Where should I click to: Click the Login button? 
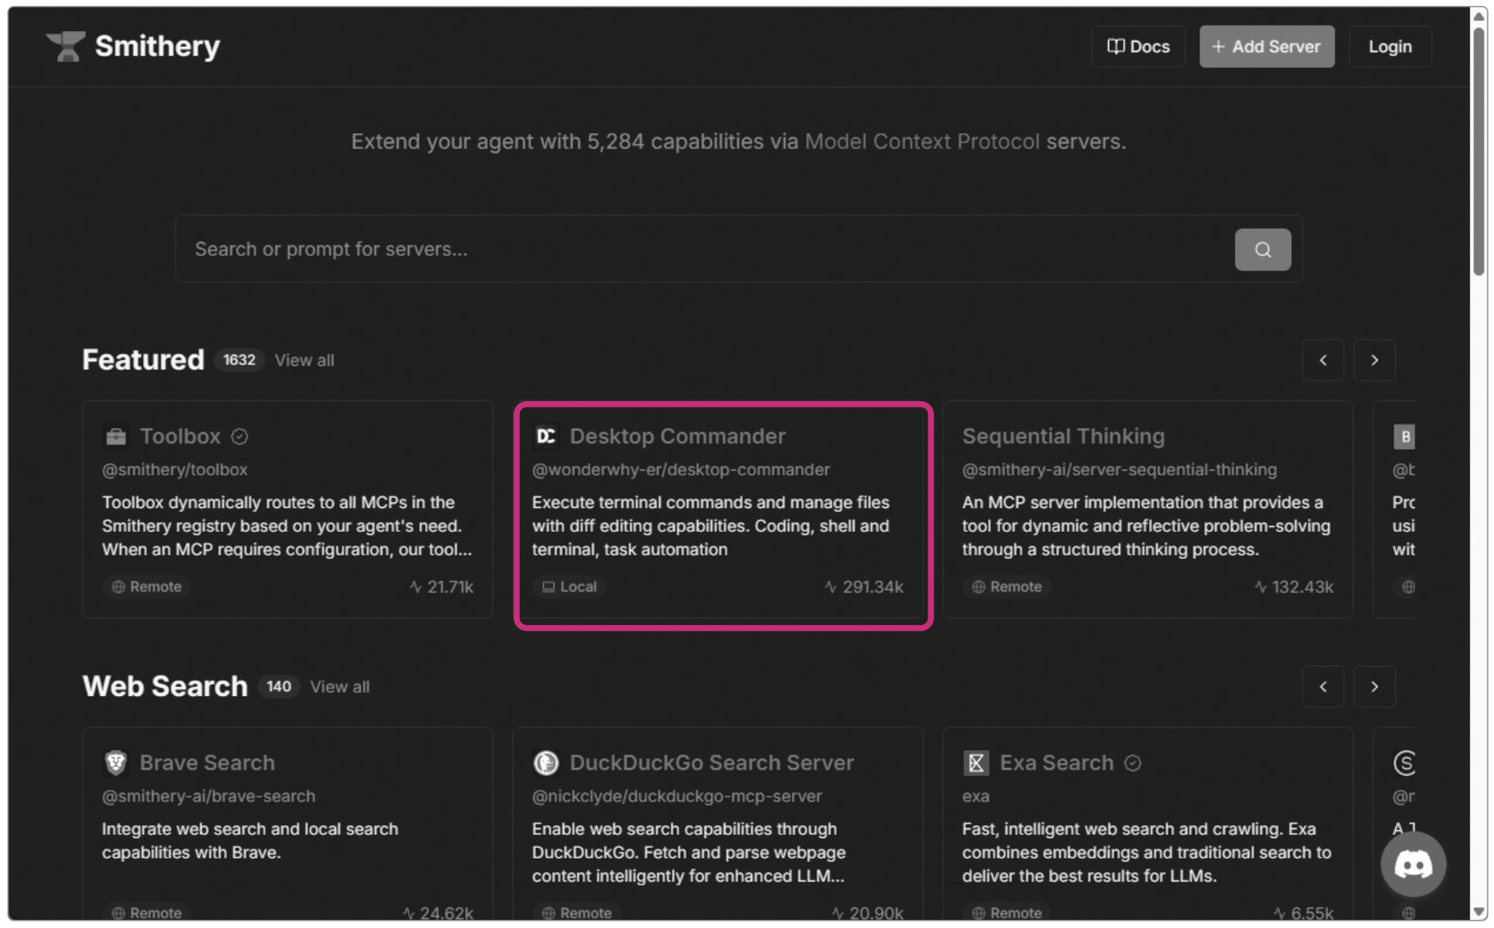[x=1389, y=47]
